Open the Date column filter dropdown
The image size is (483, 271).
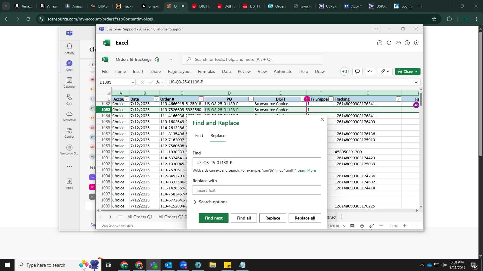156,99
